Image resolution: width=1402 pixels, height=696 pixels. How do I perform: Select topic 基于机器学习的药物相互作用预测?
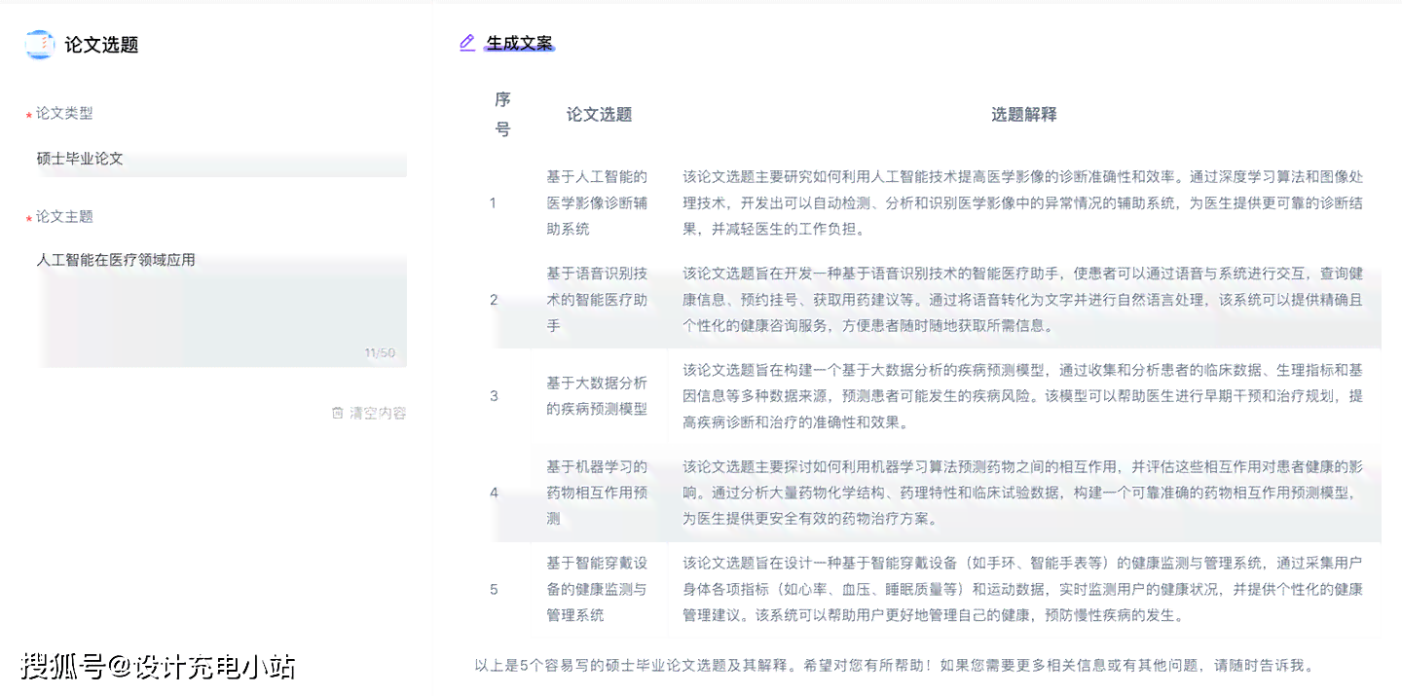[x=597, y=493]
